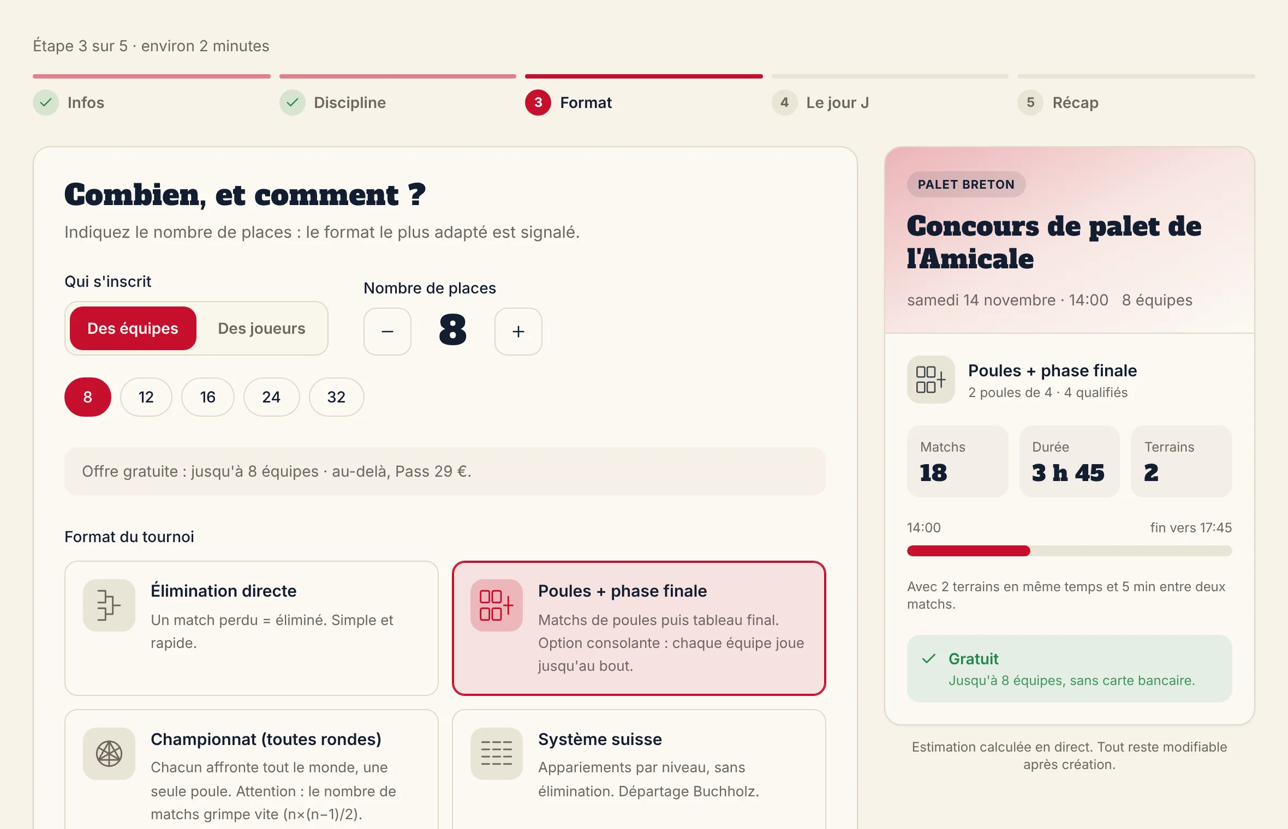This screenshot has width=1288, height=829.
Task: Click the Système suisse list icon
Action: click(x=497, y=754)
